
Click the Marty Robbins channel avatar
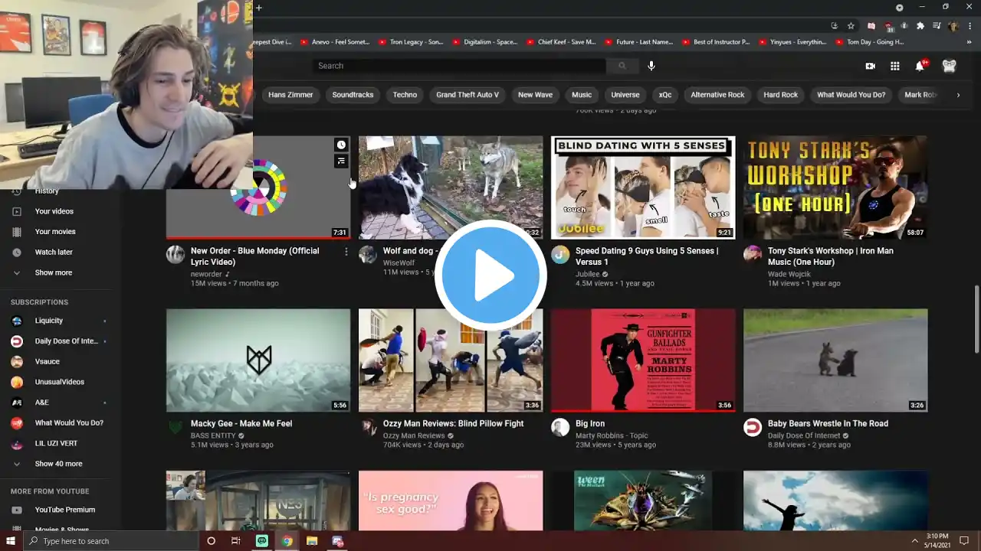[x=560, y=427]
